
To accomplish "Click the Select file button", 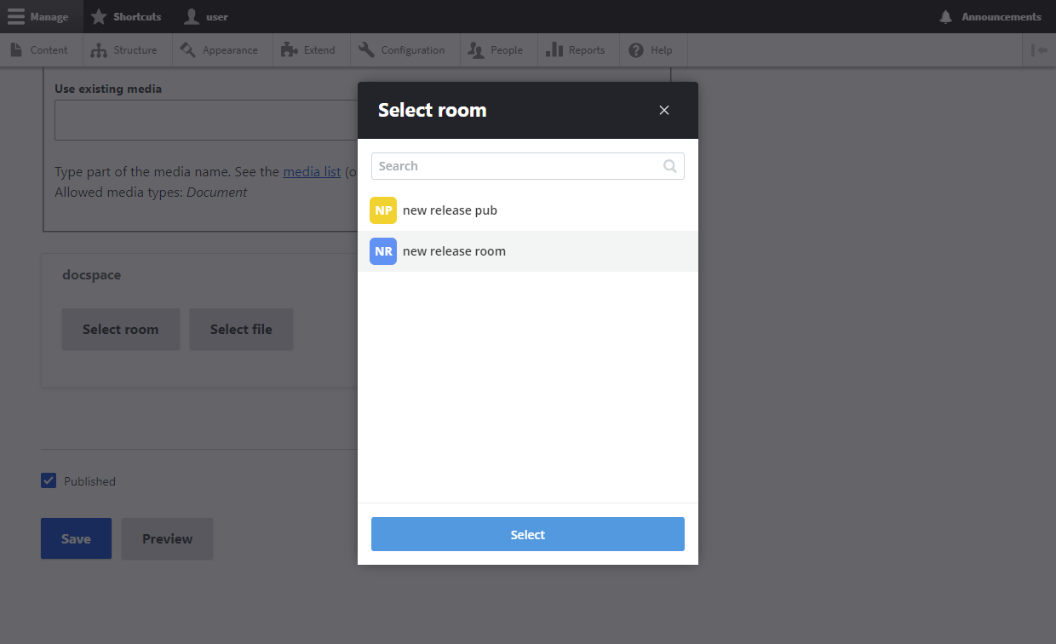I will [x=241, y=330].
